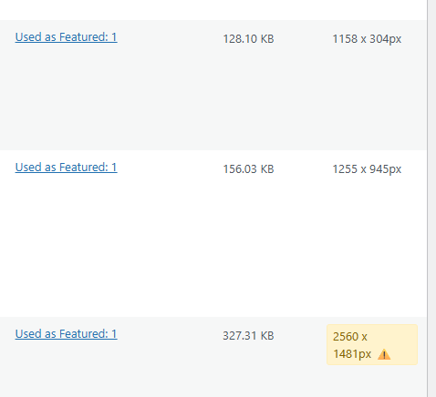Open Used as Featured link in 156.03 KB row
Image resolution: width=436 pixels, height=397 pixels.
pos(66,168)
